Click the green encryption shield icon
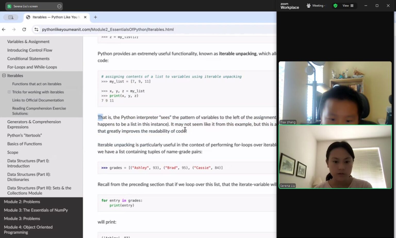The width and height of the screenshot is (396, 238). point(335,6)
